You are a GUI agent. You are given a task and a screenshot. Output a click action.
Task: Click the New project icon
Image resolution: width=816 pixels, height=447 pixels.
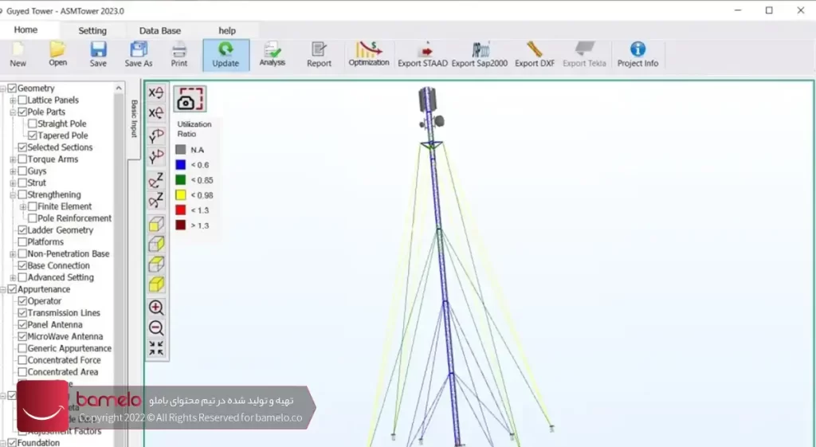pos(18,54)
